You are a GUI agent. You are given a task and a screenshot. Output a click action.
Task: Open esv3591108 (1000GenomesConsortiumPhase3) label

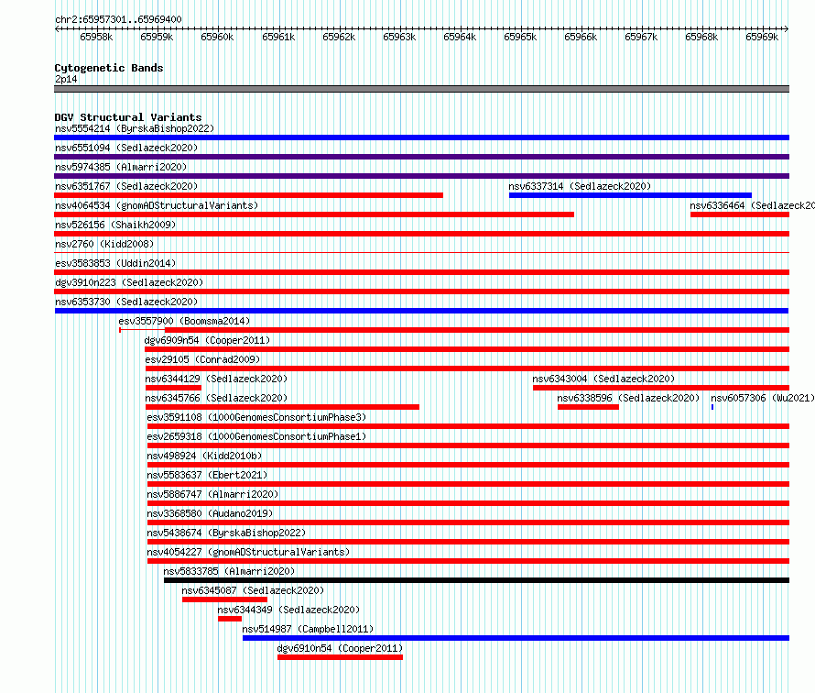256,417
